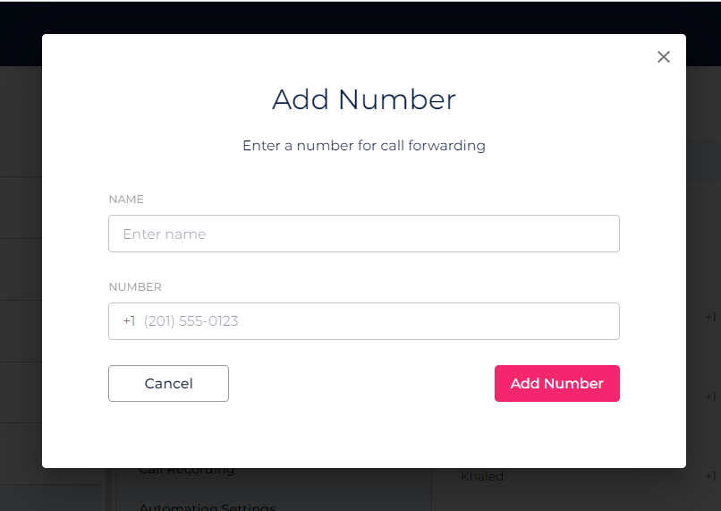Close the Add Number dialog
721x511 pixels.
(x=663, y=57)
